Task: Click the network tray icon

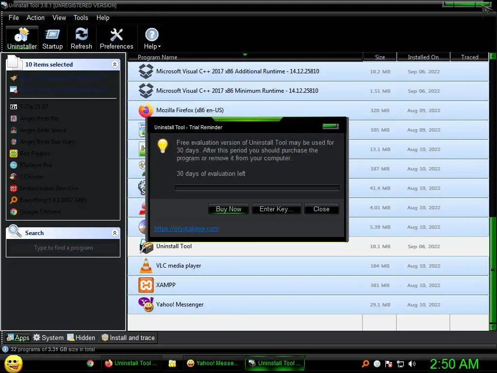Action: [400, 364]
